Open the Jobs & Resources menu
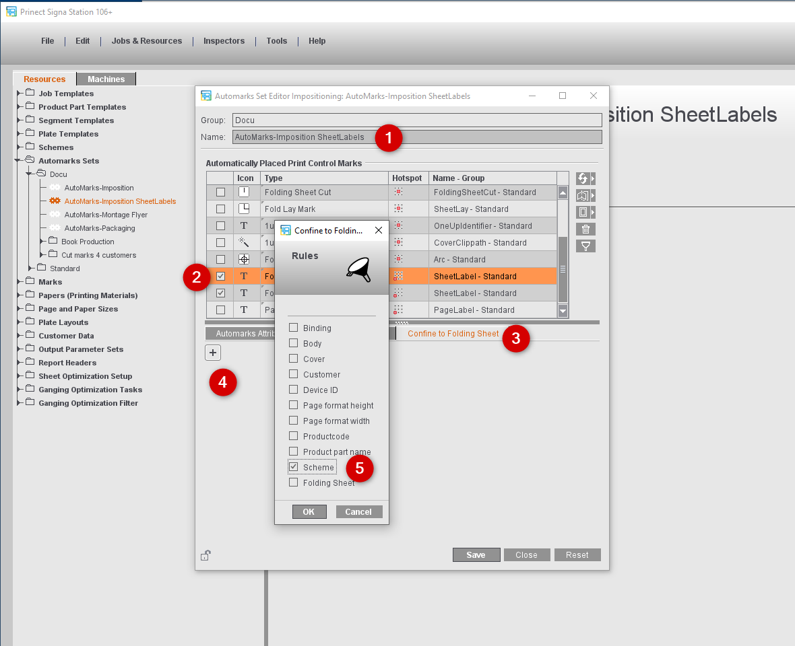 pyautogui.click(x=147, y=41)
